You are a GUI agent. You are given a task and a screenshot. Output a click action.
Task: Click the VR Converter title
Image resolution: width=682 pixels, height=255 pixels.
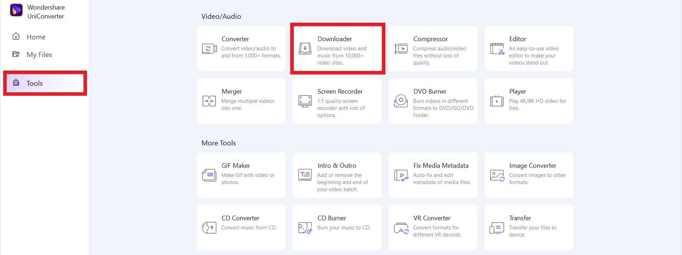[x=432, y=218]
